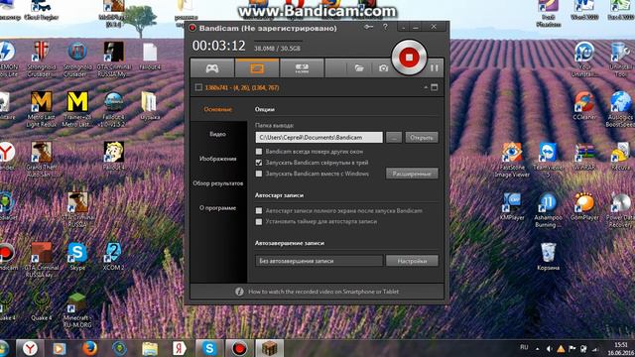This screenshot has height=357, width=635.
Task: Open Auslogics BoostSpeed desktop shortcut
Action: [x=620, y=109]
